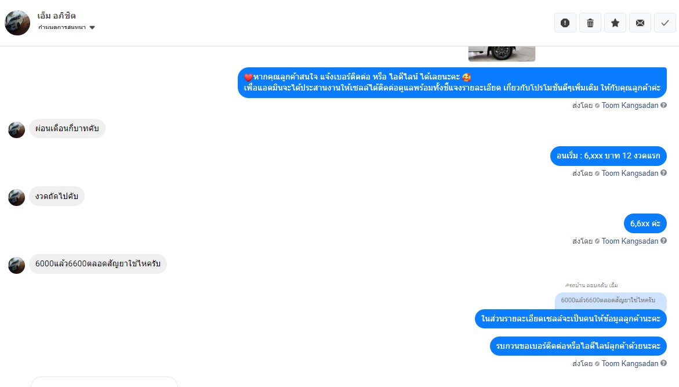
Task: Click the spam report exclamation icon
Action: 565,23
